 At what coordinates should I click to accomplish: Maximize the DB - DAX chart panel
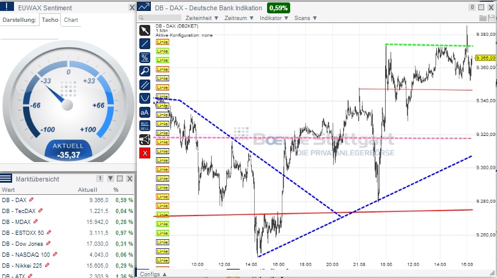click(481, 7)
